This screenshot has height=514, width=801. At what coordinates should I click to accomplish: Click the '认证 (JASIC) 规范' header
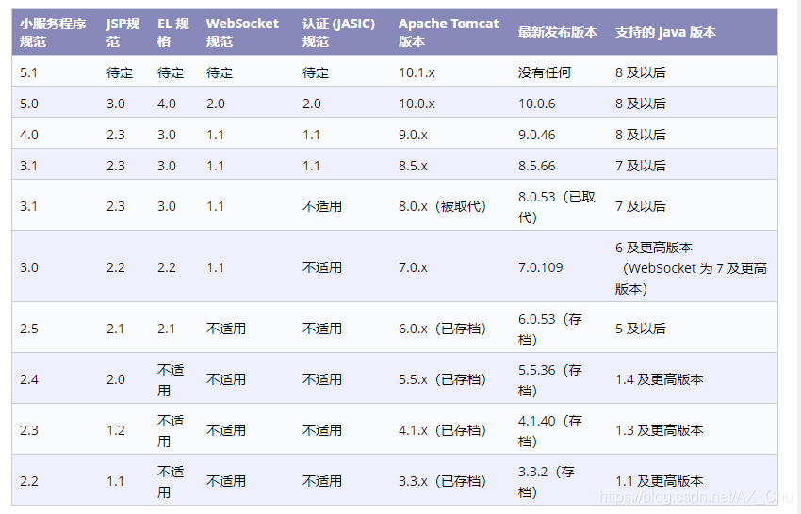(x=338, y=32)
